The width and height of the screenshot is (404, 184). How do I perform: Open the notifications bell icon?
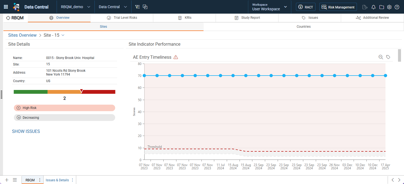tap(374, 7)
